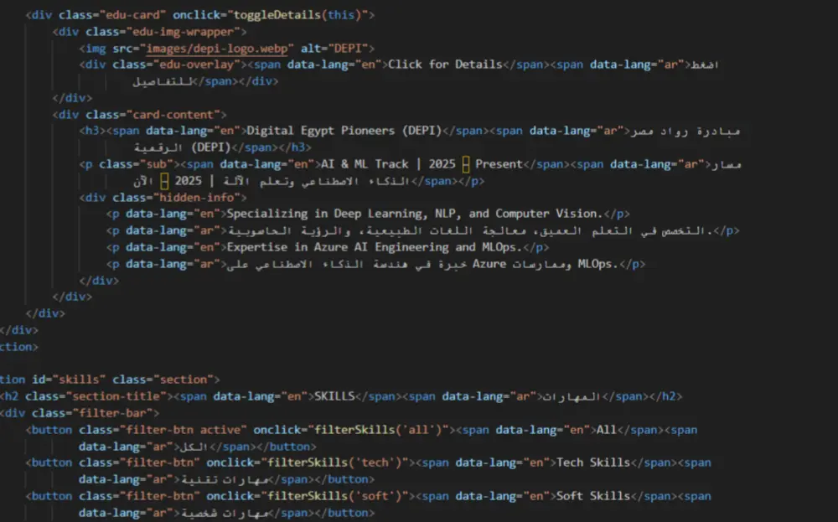Select the id value skills in the section tag

click(x=79, y=379)
